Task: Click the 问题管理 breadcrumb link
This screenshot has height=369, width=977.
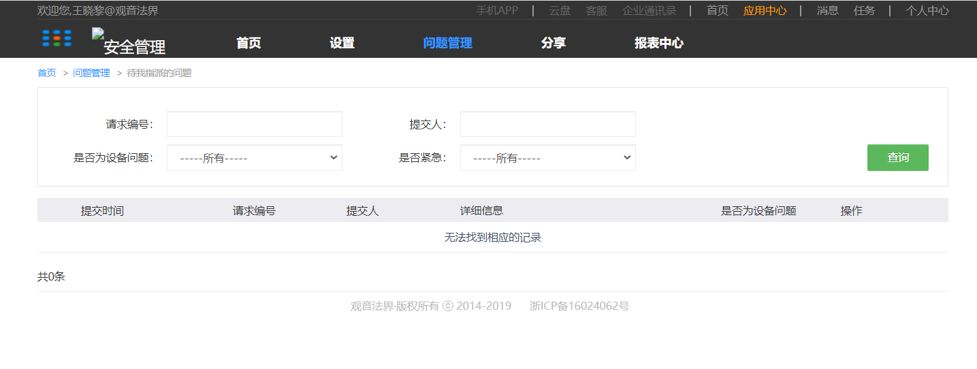Action: 91,73
